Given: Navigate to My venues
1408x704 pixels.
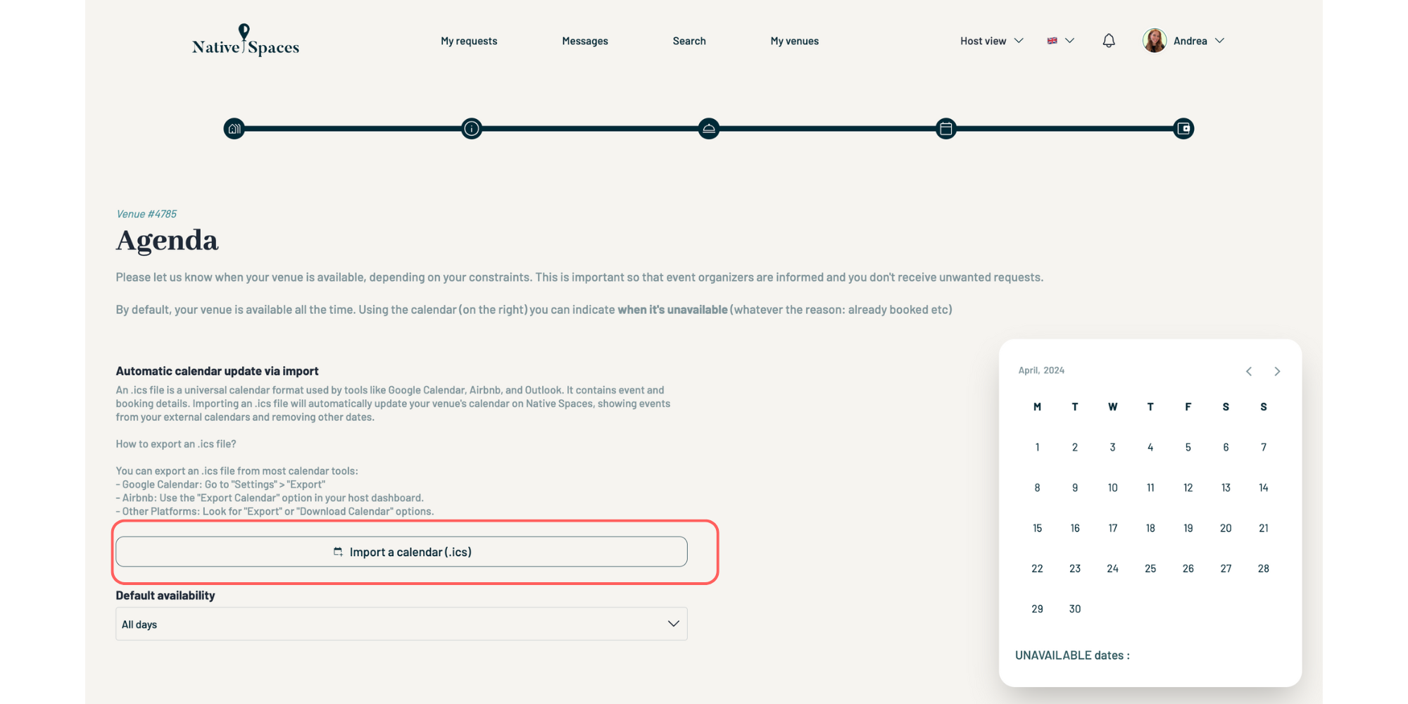Looking at the screenshot, I should click(794, 41).
